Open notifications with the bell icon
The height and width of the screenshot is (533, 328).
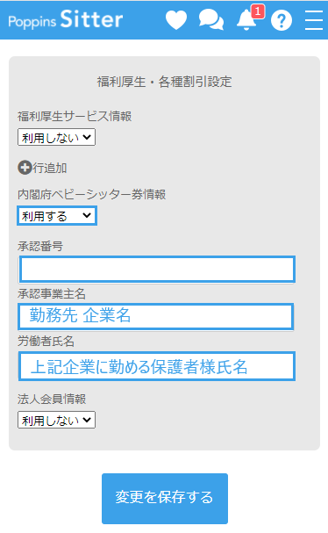(x=246, y=20)
